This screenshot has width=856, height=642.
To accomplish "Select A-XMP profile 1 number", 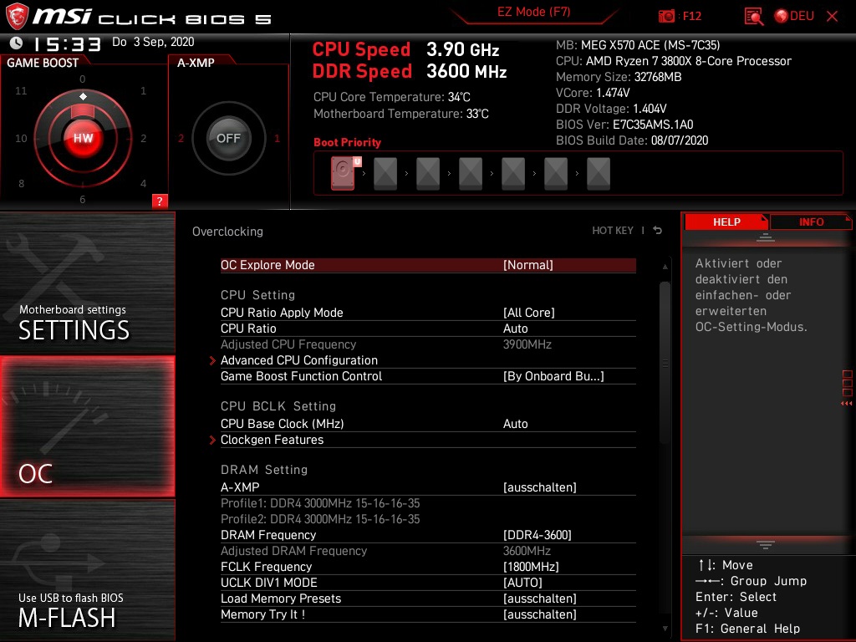I will coord(277,138).
